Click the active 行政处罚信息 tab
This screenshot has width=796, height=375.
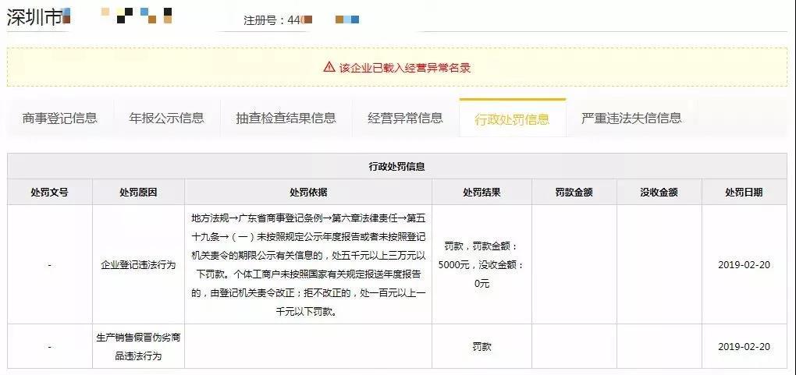tap(512, 119)
